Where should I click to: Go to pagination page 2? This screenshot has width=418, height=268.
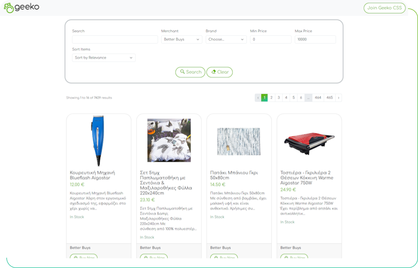(271, 98)
